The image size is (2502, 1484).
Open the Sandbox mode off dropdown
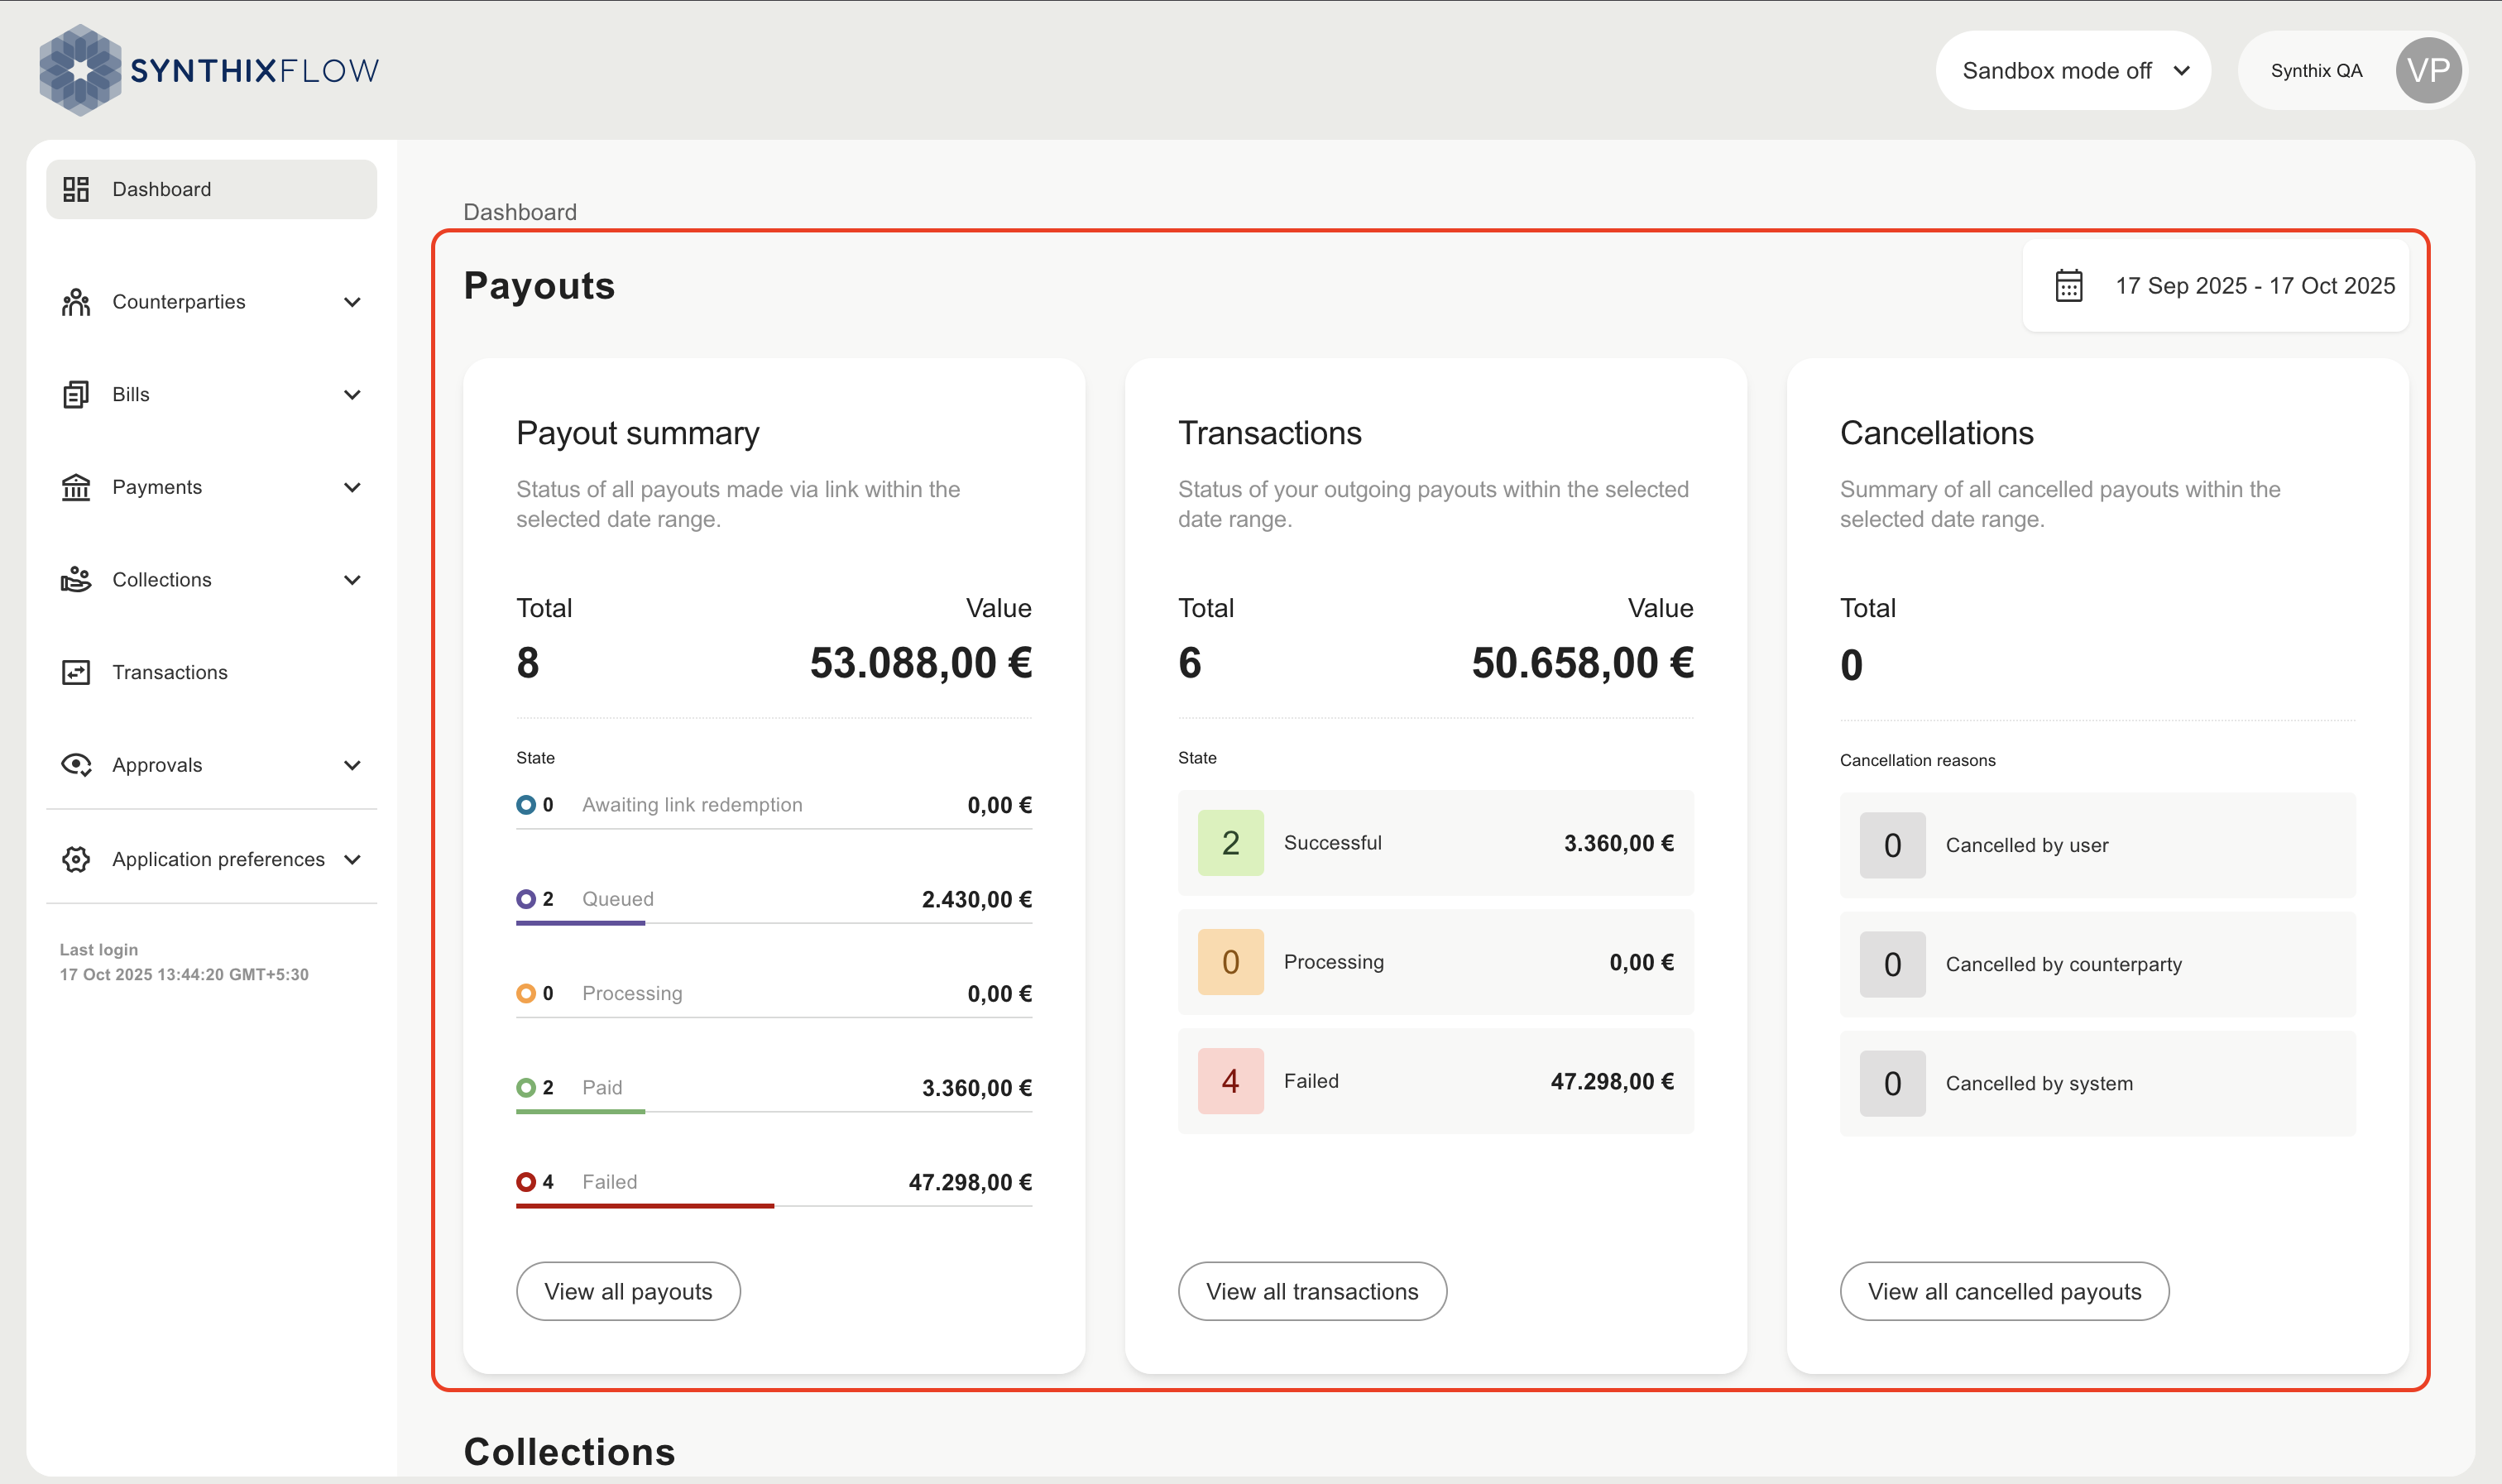click(2073, 70)
